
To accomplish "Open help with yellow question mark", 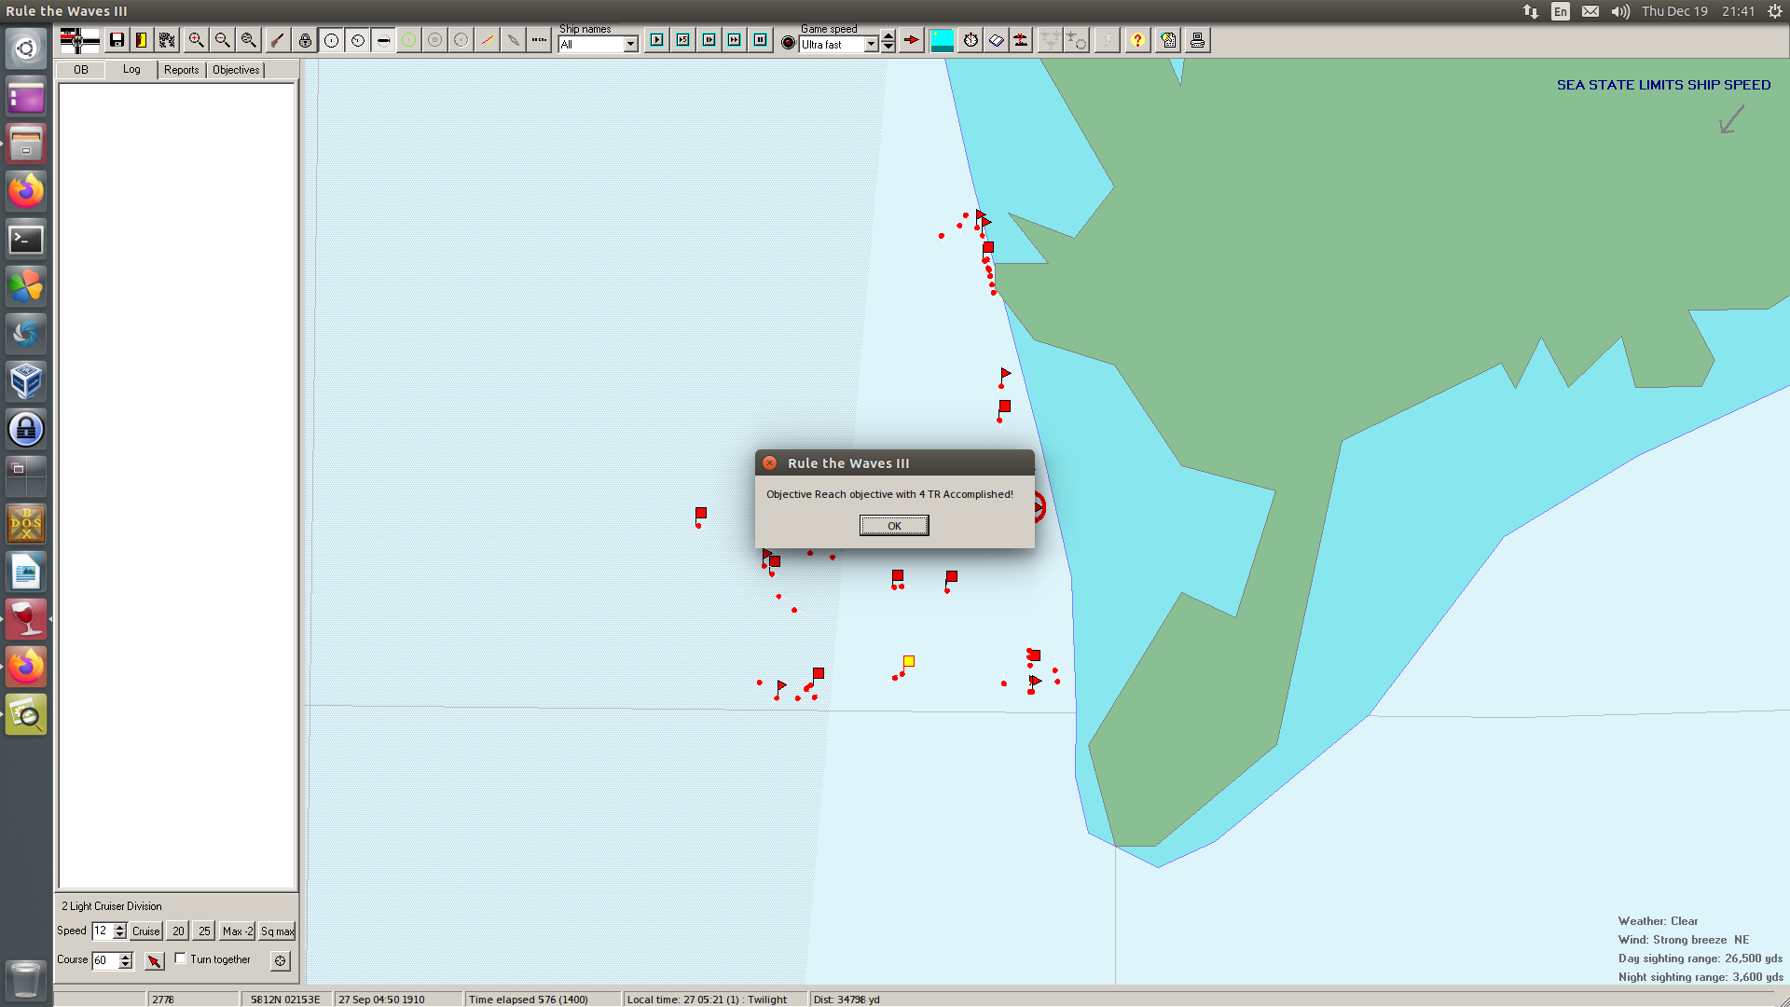I will click(1137, 40).
